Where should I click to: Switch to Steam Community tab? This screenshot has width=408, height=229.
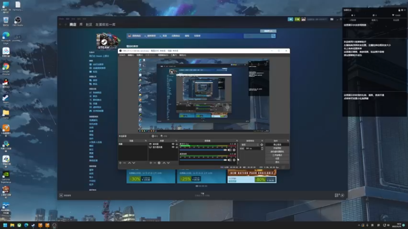click(89, 24)
